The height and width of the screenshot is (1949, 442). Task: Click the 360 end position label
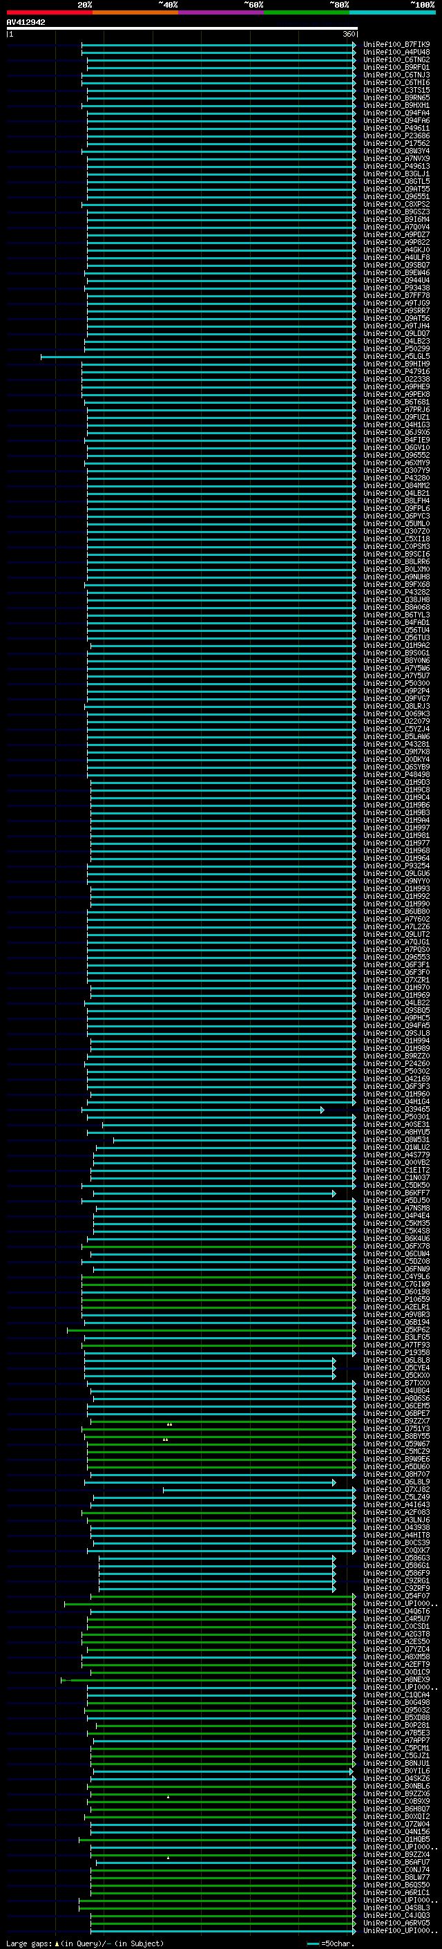click(348, 34)
